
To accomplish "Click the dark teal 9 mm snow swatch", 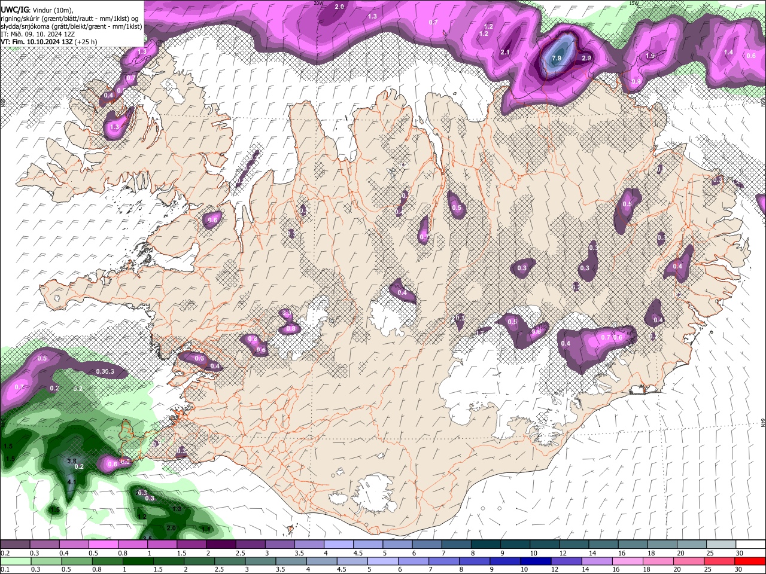I will 515,544.
